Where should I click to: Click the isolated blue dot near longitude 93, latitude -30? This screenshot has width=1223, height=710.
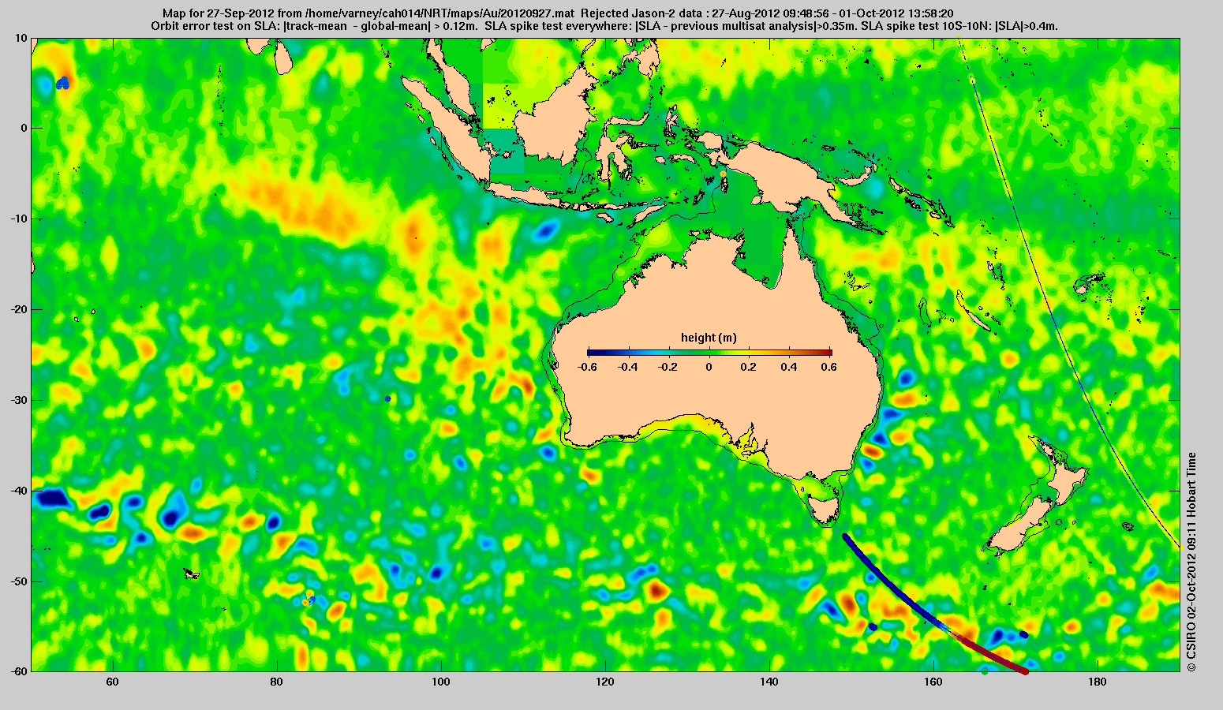pos(387,398)
